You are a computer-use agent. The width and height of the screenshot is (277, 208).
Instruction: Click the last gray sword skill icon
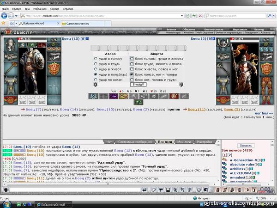point(184,96)
